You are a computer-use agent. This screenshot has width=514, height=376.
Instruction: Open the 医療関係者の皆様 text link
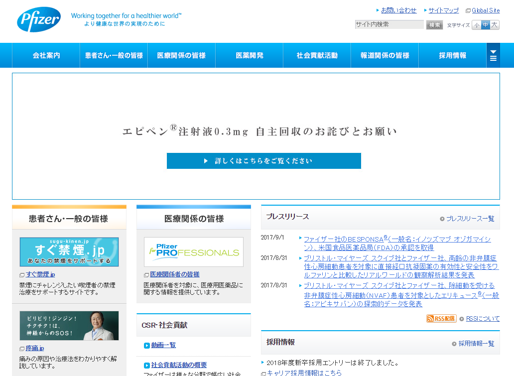click(175, 274)
